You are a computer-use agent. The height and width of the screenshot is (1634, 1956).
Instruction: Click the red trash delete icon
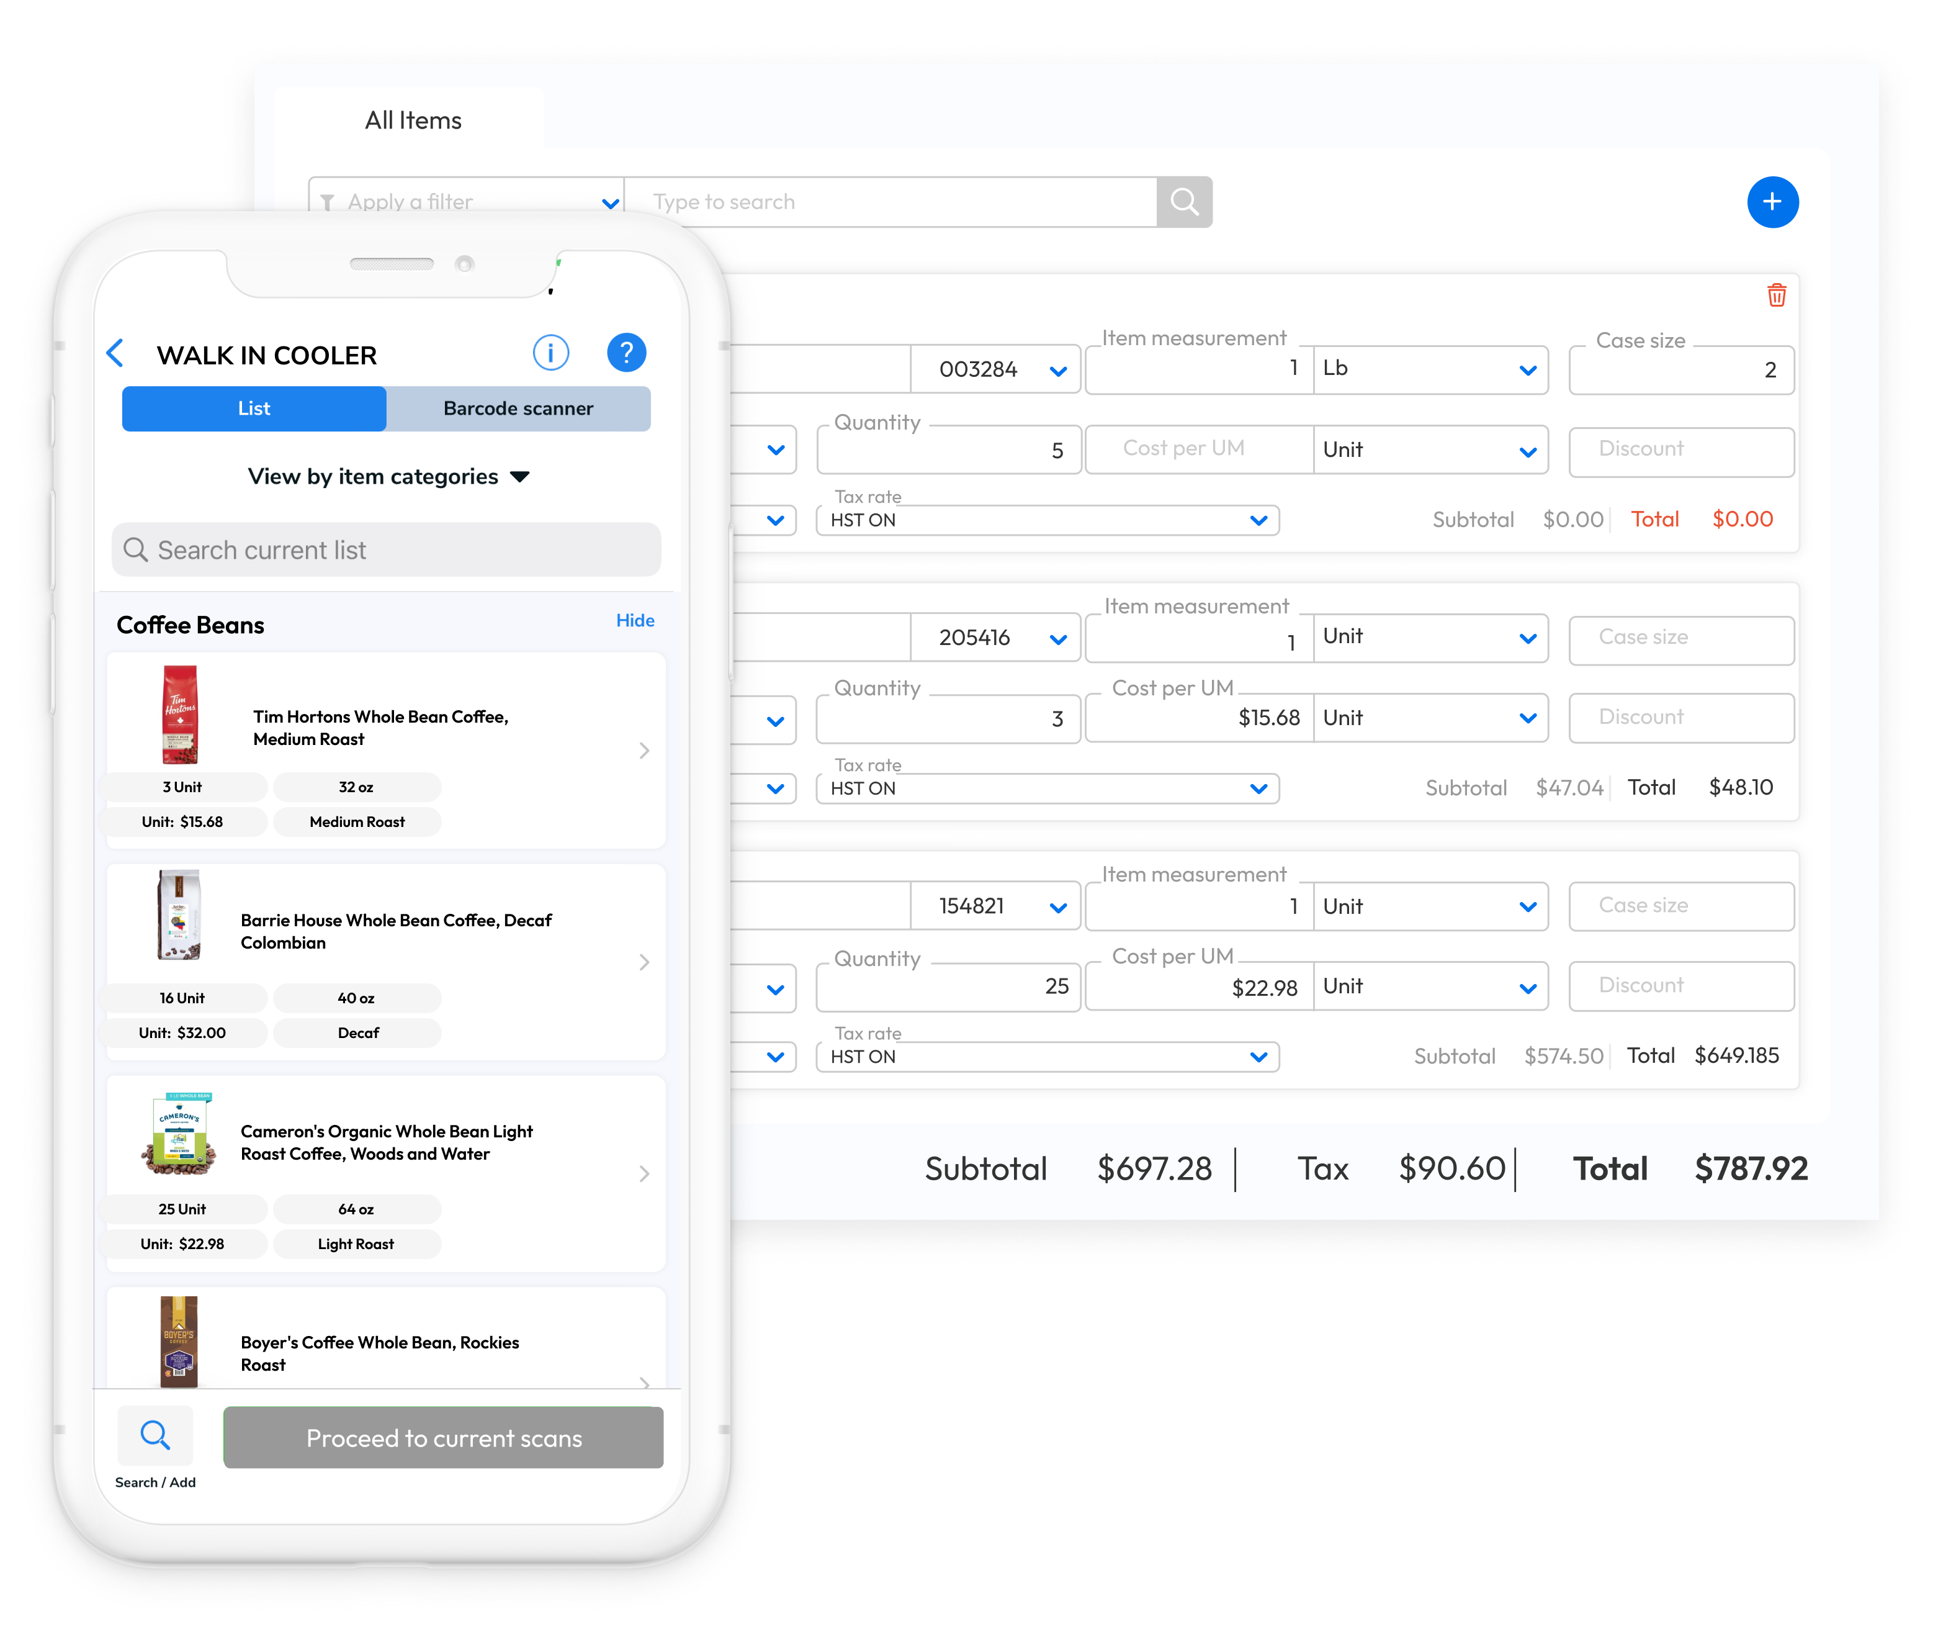coord(1776,296)
